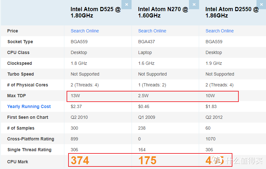Screen dimensions: 266x169
Task: Open the Yearly Running Cost link
Action: pyautogui.click(x=29, y=106)
